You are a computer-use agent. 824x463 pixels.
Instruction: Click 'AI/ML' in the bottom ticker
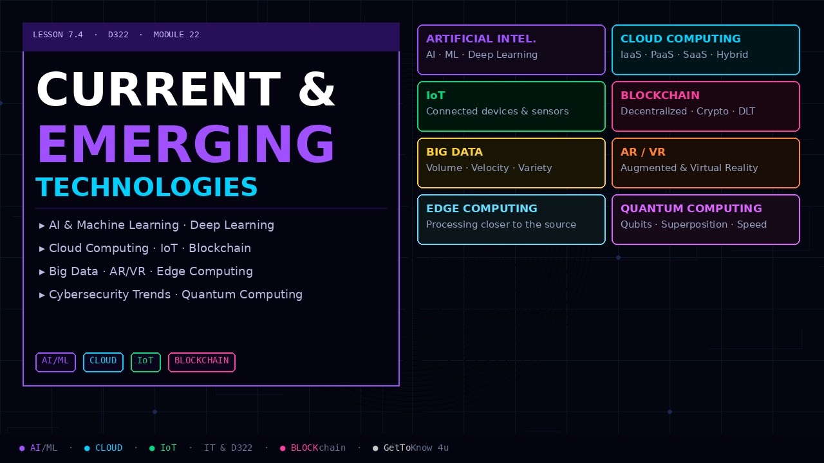44,448
